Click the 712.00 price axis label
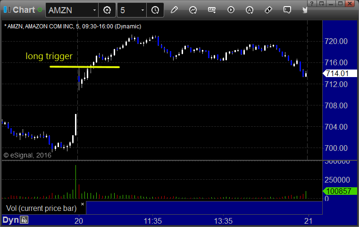The height and width of the screenshot is (227, 359). [x=336, y=84]
